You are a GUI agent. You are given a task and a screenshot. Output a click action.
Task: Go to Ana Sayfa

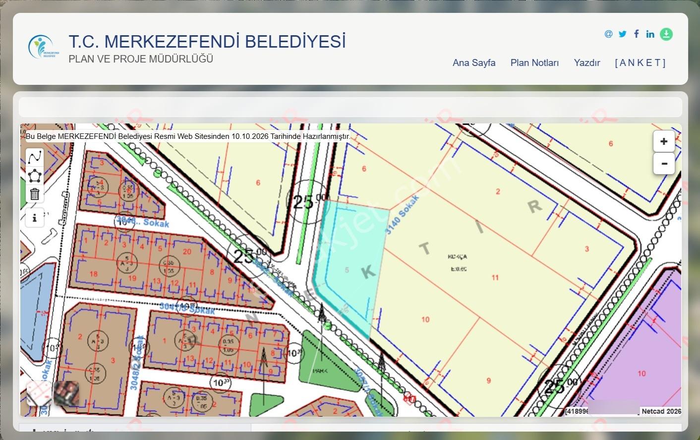coord(474,63)
